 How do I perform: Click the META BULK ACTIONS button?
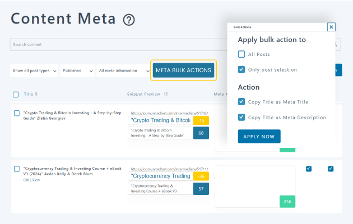click(x=183, y=70)
